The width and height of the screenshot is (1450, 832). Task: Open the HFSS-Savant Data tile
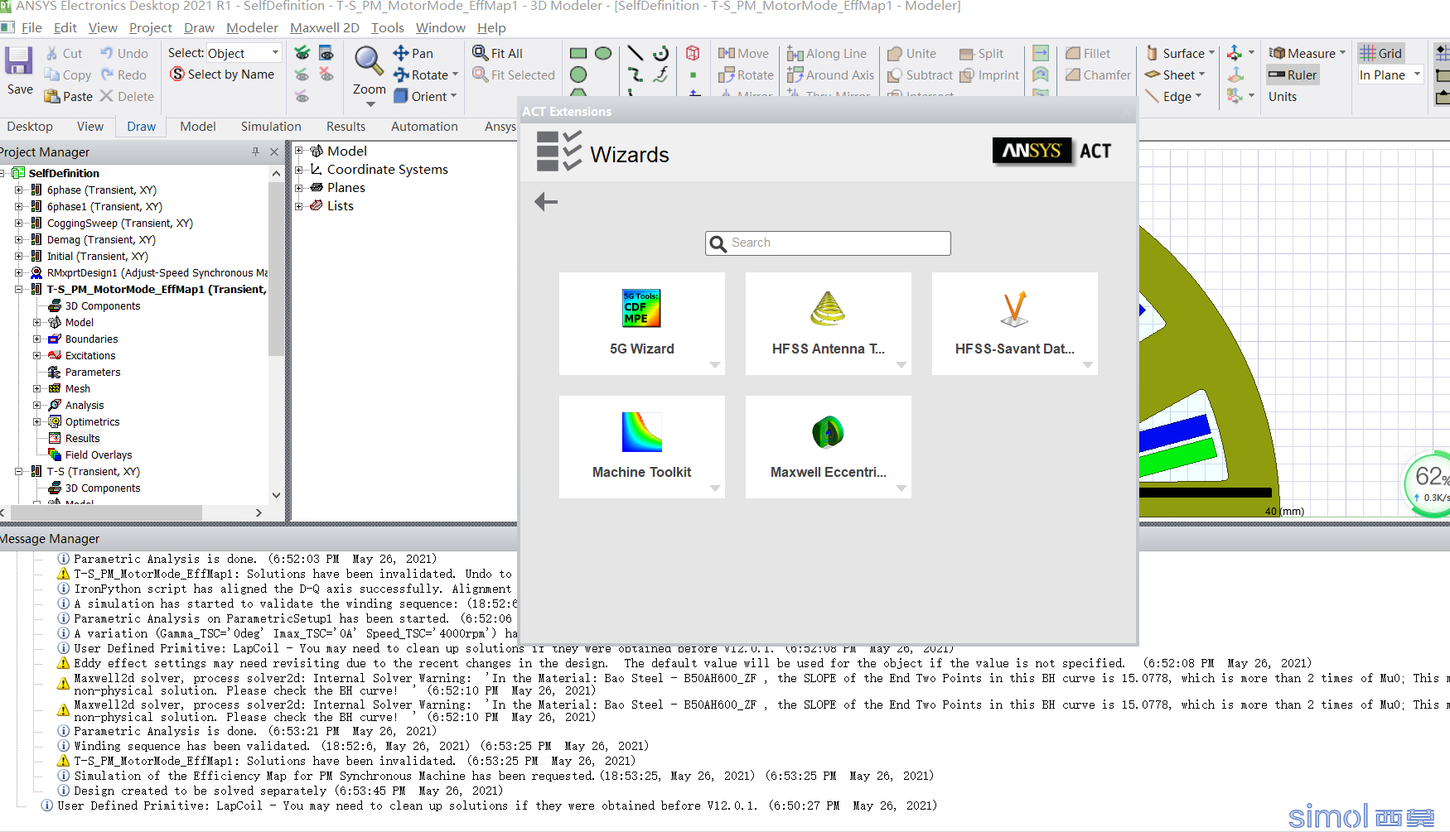(1015, 324)
